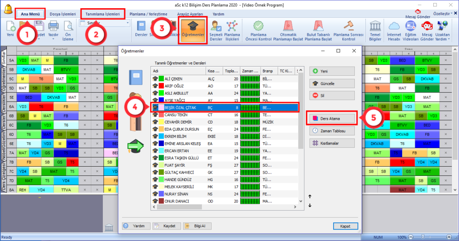Open Eğitim Videoları icon
The height and width of the screenshot is (241, 459).
(x=411, y=31)
